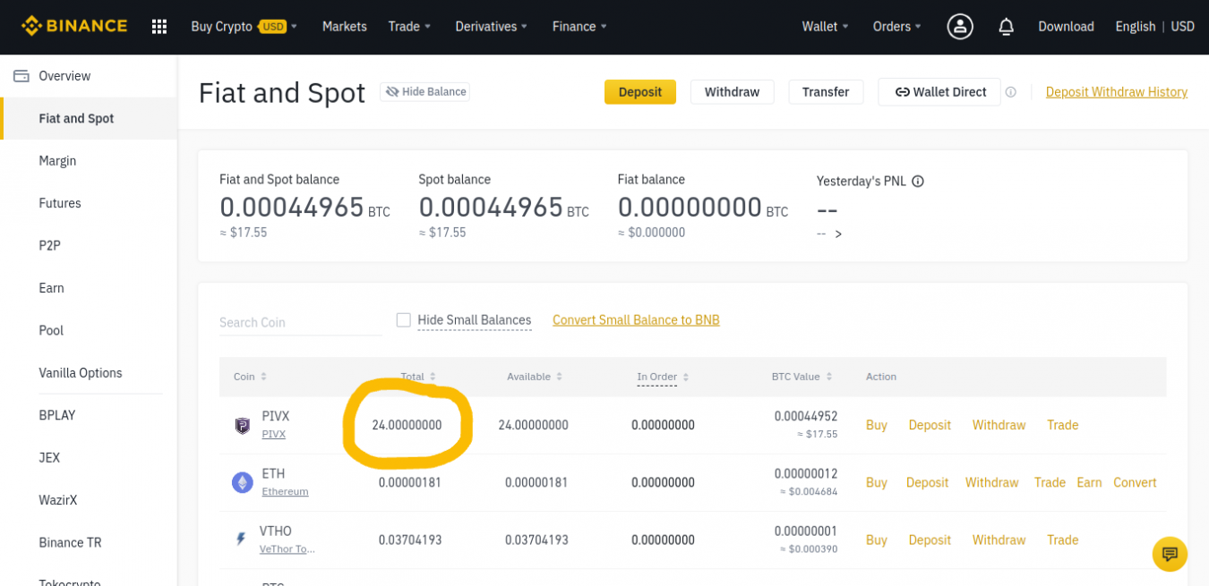1209x586 pixels.
Task: Open the apps grid menu icon
Action: click(x=159, y=27)
